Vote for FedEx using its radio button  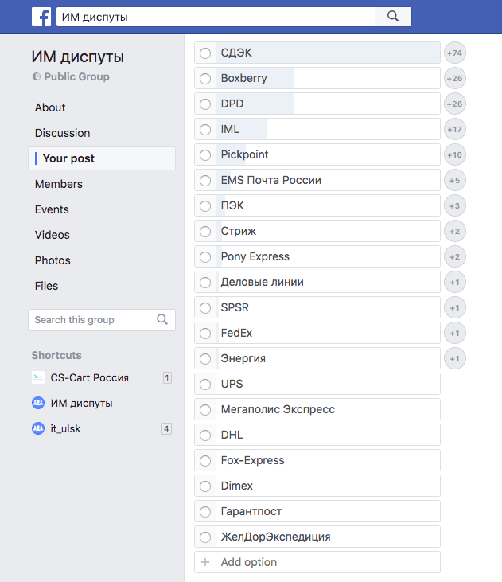click(x=205, y=334)
